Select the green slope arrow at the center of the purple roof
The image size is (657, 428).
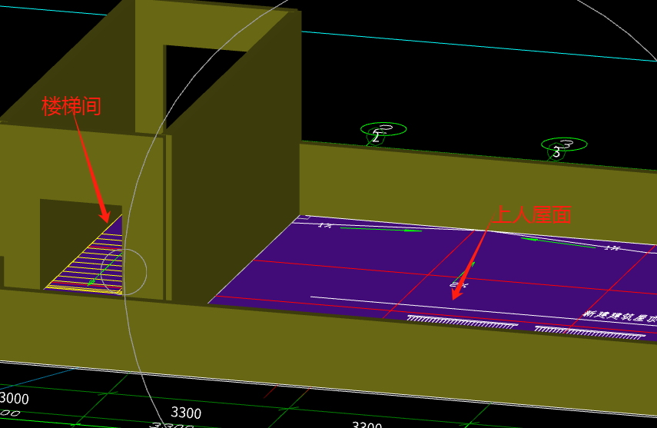(x=463, y=274)
